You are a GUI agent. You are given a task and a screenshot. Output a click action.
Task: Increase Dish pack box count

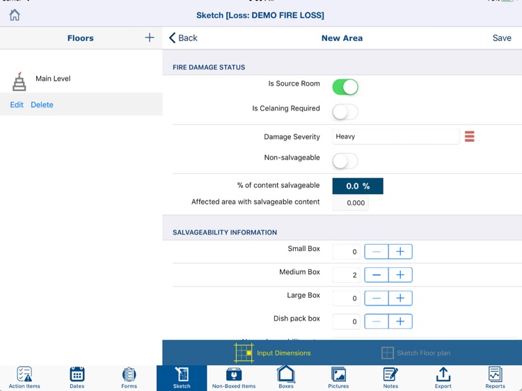coord(400,321)
